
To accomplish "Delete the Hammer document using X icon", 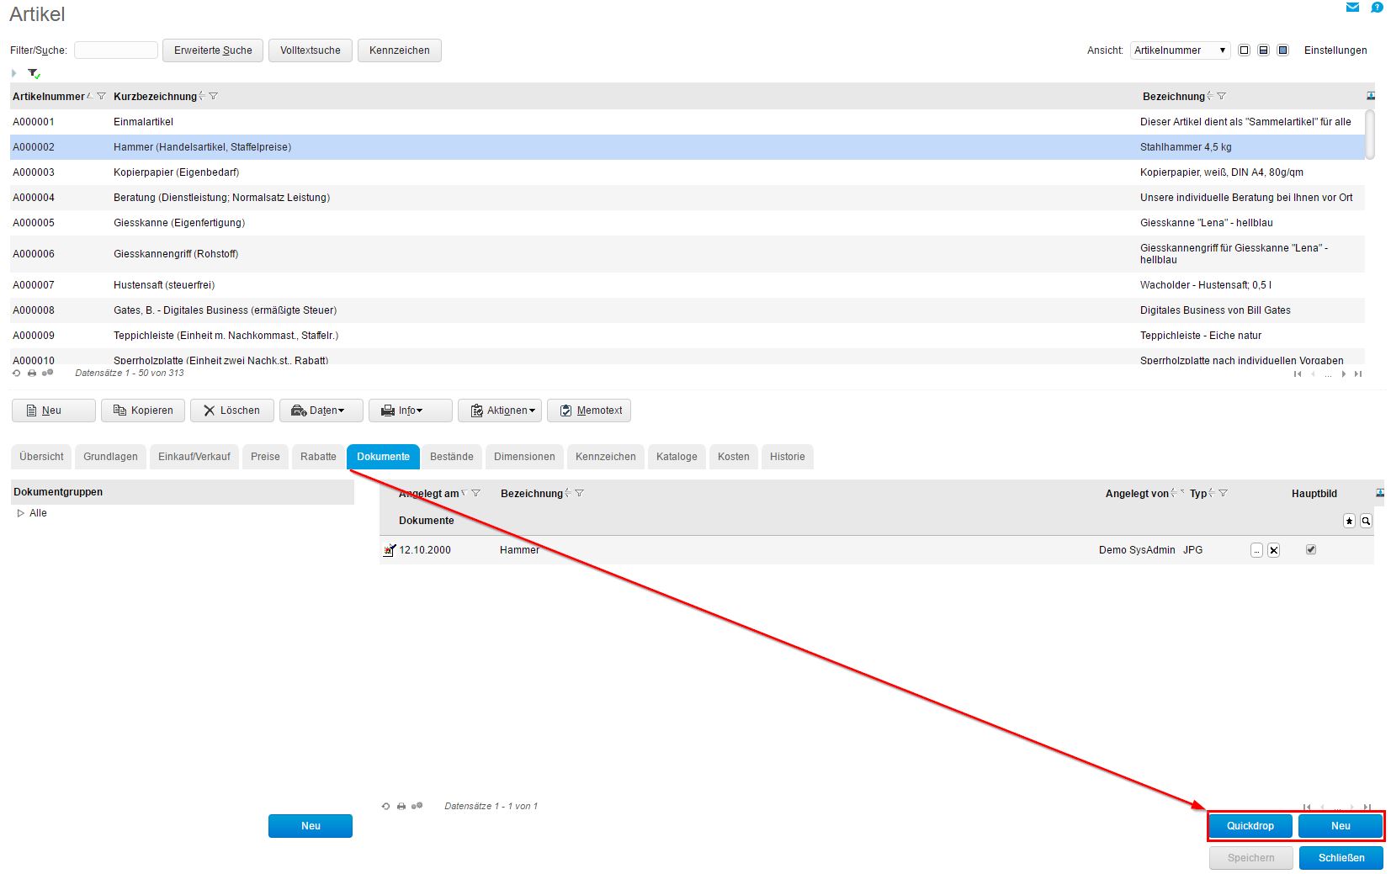I will point(1273,550).
